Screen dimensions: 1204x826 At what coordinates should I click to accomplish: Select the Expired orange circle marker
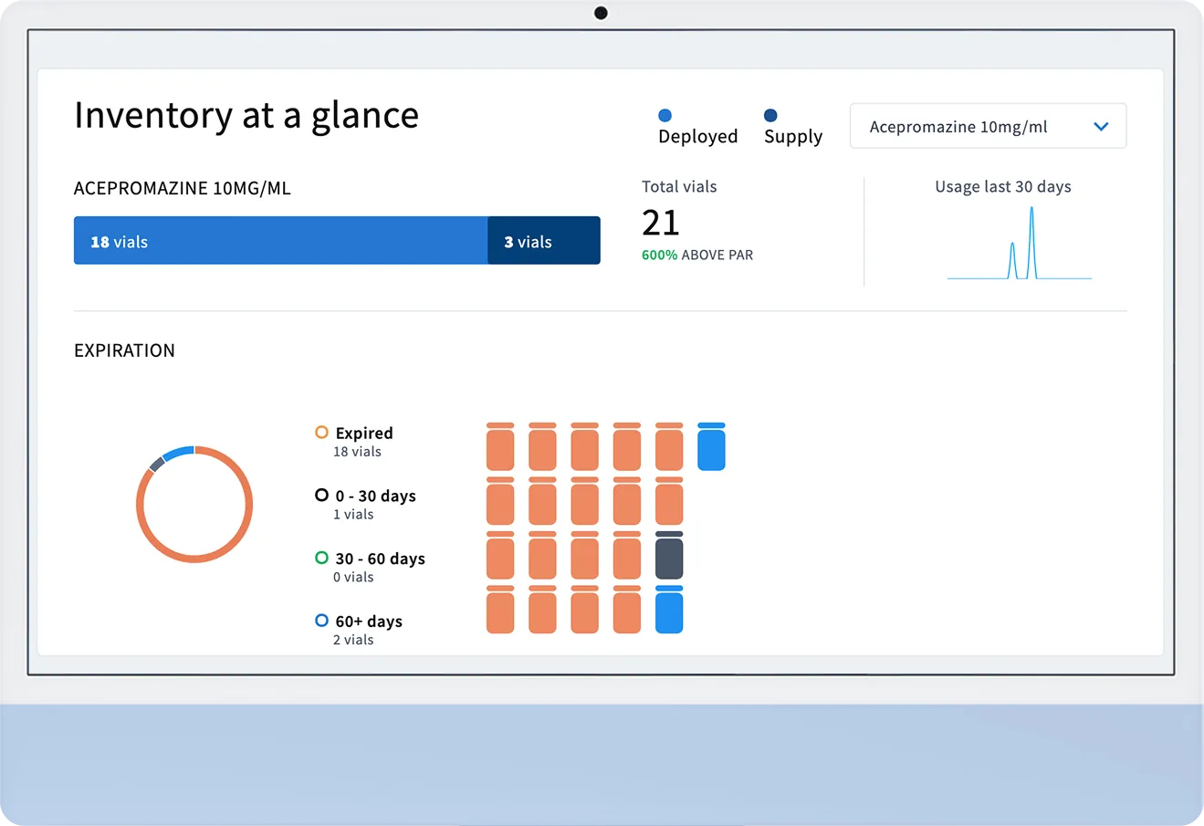click(x=321, y=433)
